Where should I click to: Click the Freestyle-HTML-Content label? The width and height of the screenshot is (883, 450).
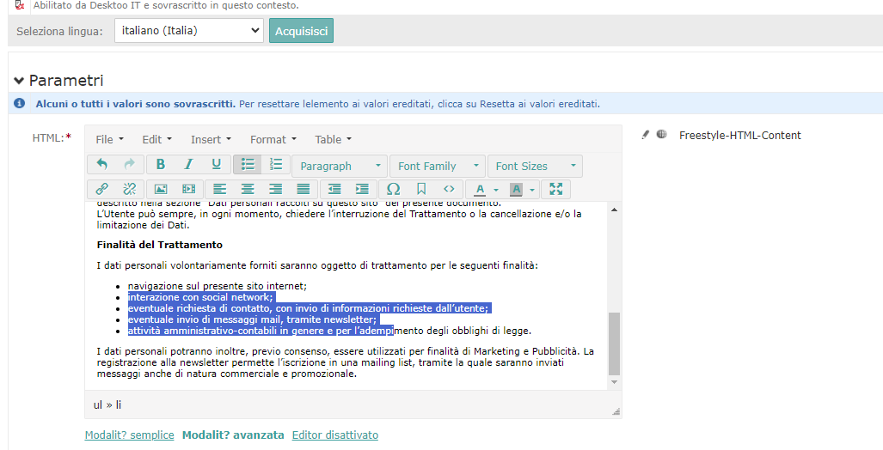(x=740, y=135)
